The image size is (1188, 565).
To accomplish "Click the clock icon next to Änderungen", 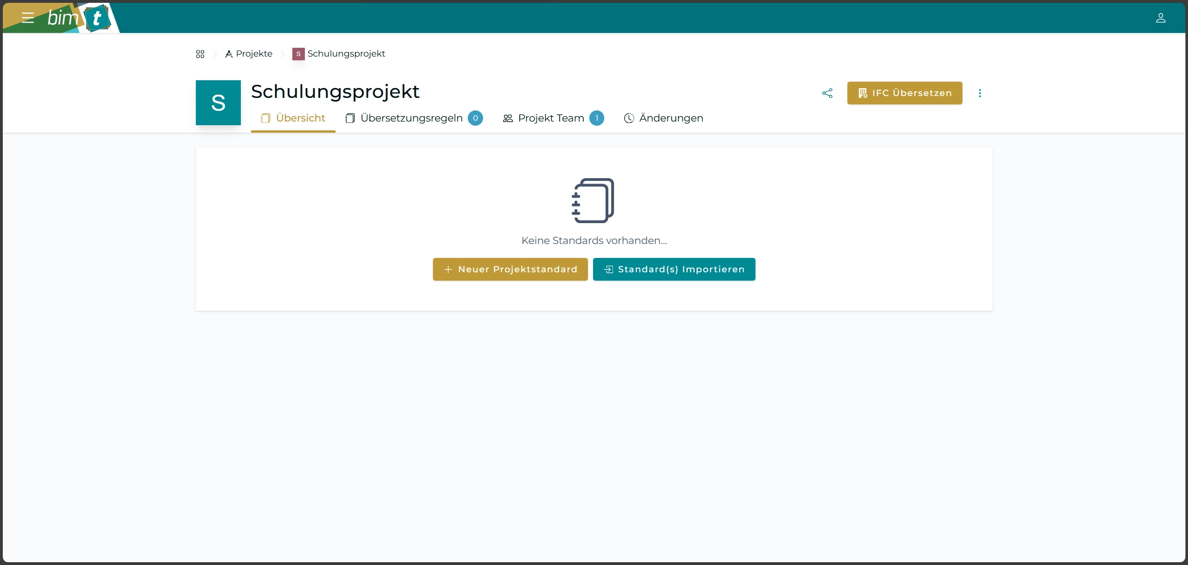I will pos(629,118).
